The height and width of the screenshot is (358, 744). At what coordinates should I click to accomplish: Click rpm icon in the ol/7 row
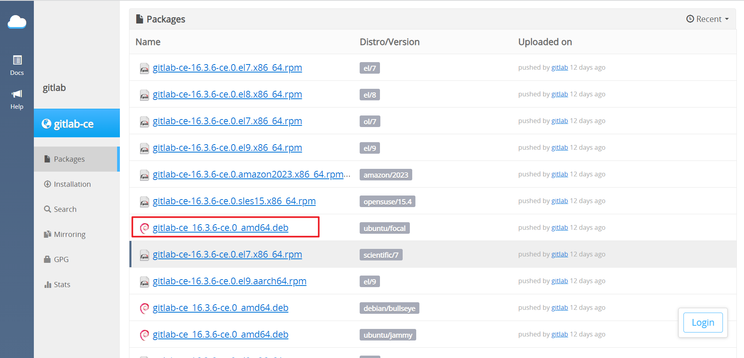point(144,122)
